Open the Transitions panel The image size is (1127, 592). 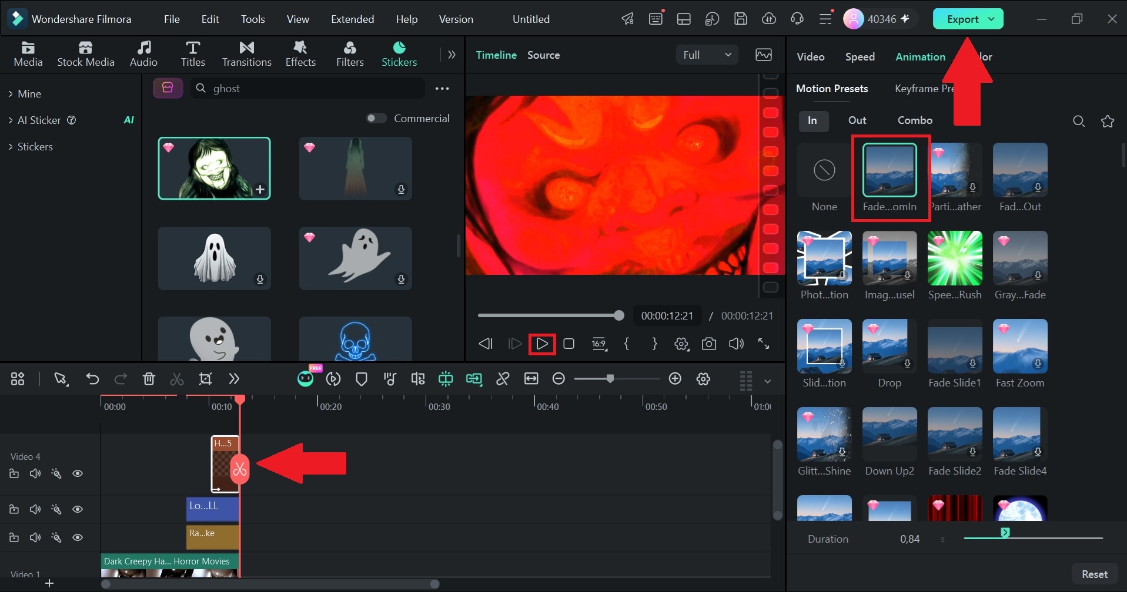pos(247,54)
